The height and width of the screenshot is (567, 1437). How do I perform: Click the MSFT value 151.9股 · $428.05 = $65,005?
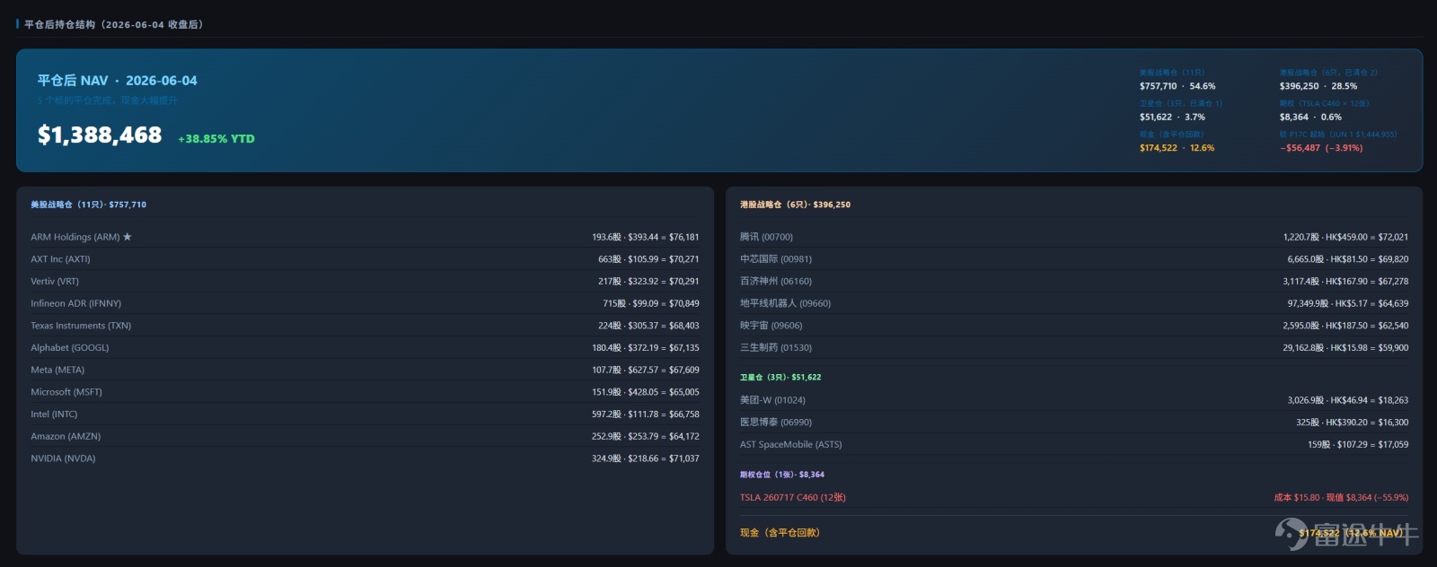click(x=645, y=392)
